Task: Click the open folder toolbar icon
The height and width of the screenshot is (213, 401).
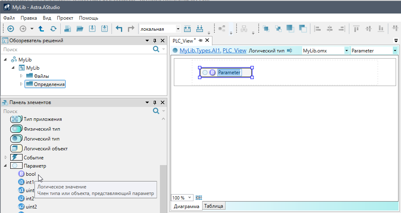Action: click(80, 29)
